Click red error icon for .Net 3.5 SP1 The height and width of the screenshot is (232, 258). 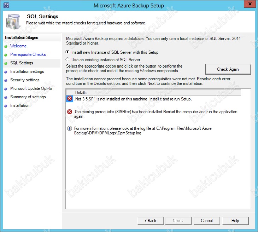click(x=70, y=99)
